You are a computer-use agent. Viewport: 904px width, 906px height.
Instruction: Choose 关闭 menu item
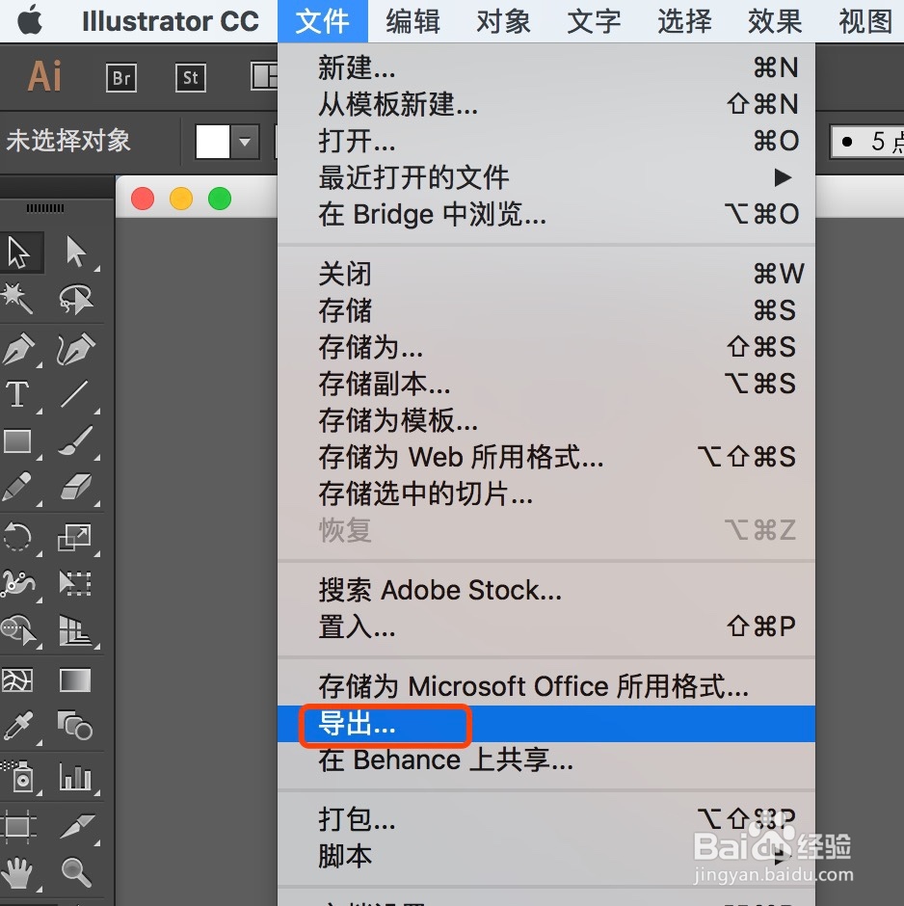(546, 274)
